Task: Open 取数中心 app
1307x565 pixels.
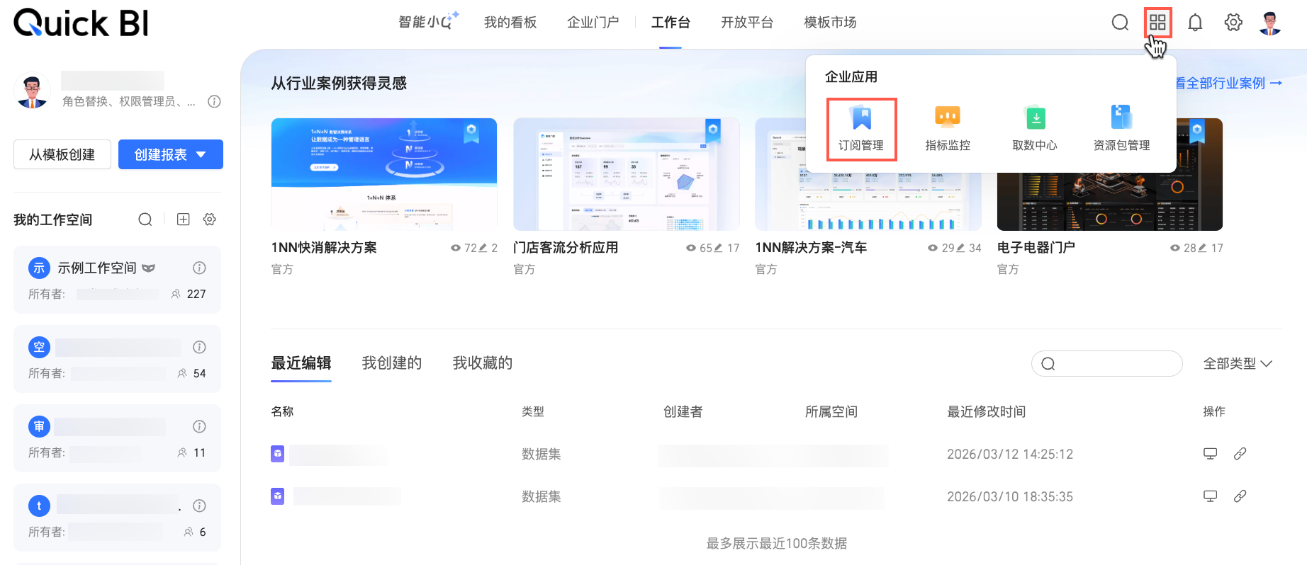Action: [x=1035, y=129]
